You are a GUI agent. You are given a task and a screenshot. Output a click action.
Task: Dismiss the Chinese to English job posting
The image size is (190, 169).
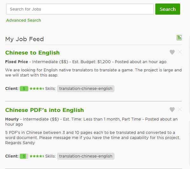(x=180, y=52)
